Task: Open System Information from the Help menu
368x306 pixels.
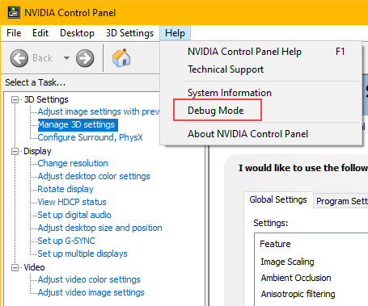Action: tap(261, 93)
